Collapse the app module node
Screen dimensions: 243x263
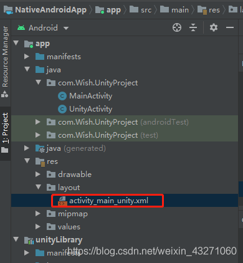[x=16, y=43]
